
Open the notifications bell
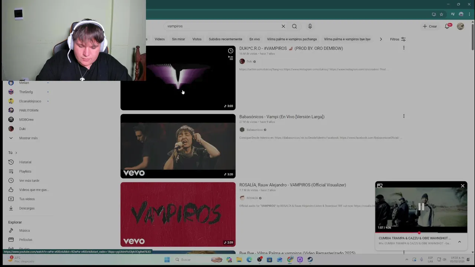tap(448, 26)
